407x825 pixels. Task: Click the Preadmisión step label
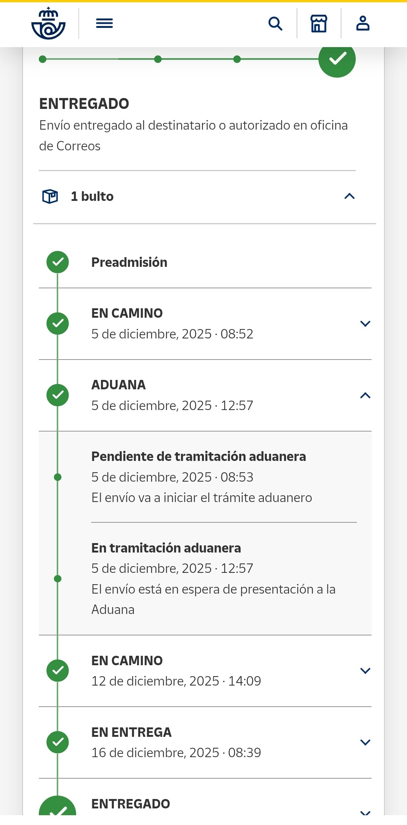129,262
